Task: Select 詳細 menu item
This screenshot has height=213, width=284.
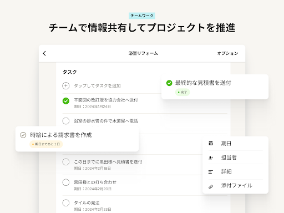Action: click(x=235, y=171)
